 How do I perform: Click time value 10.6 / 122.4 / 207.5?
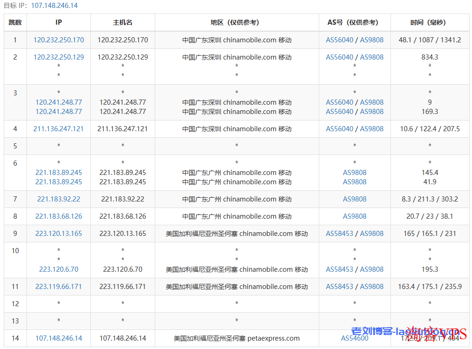click(430, 128)
